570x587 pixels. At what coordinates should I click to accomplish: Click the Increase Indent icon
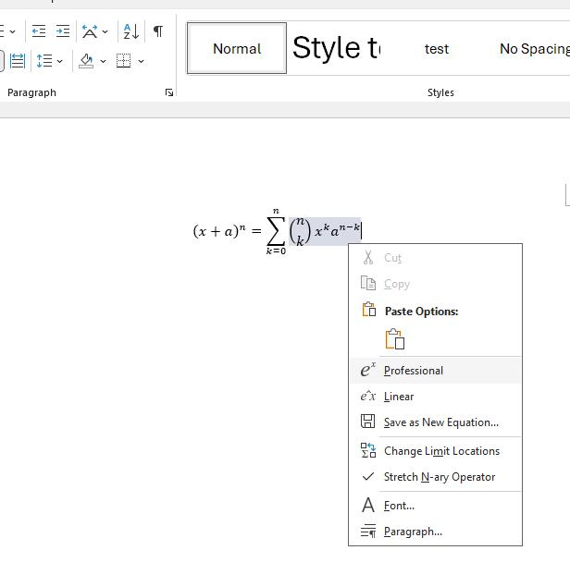(63, 31)
